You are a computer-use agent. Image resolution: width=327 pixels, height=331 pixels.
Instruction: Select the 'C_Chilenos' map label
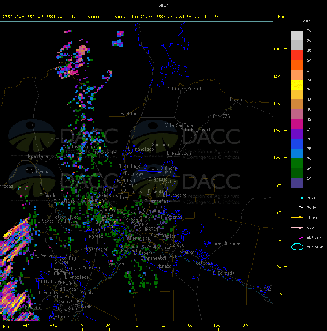click(x=37, y=171)
